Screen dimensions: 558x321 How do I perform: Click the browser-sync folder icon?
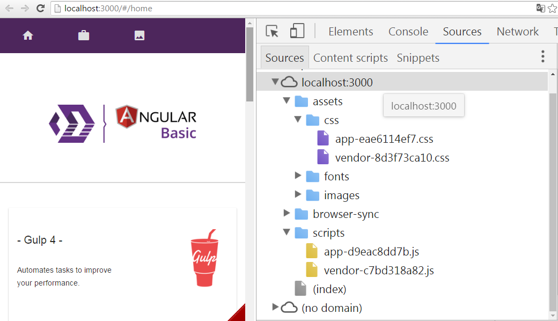[x=301, y=214]
